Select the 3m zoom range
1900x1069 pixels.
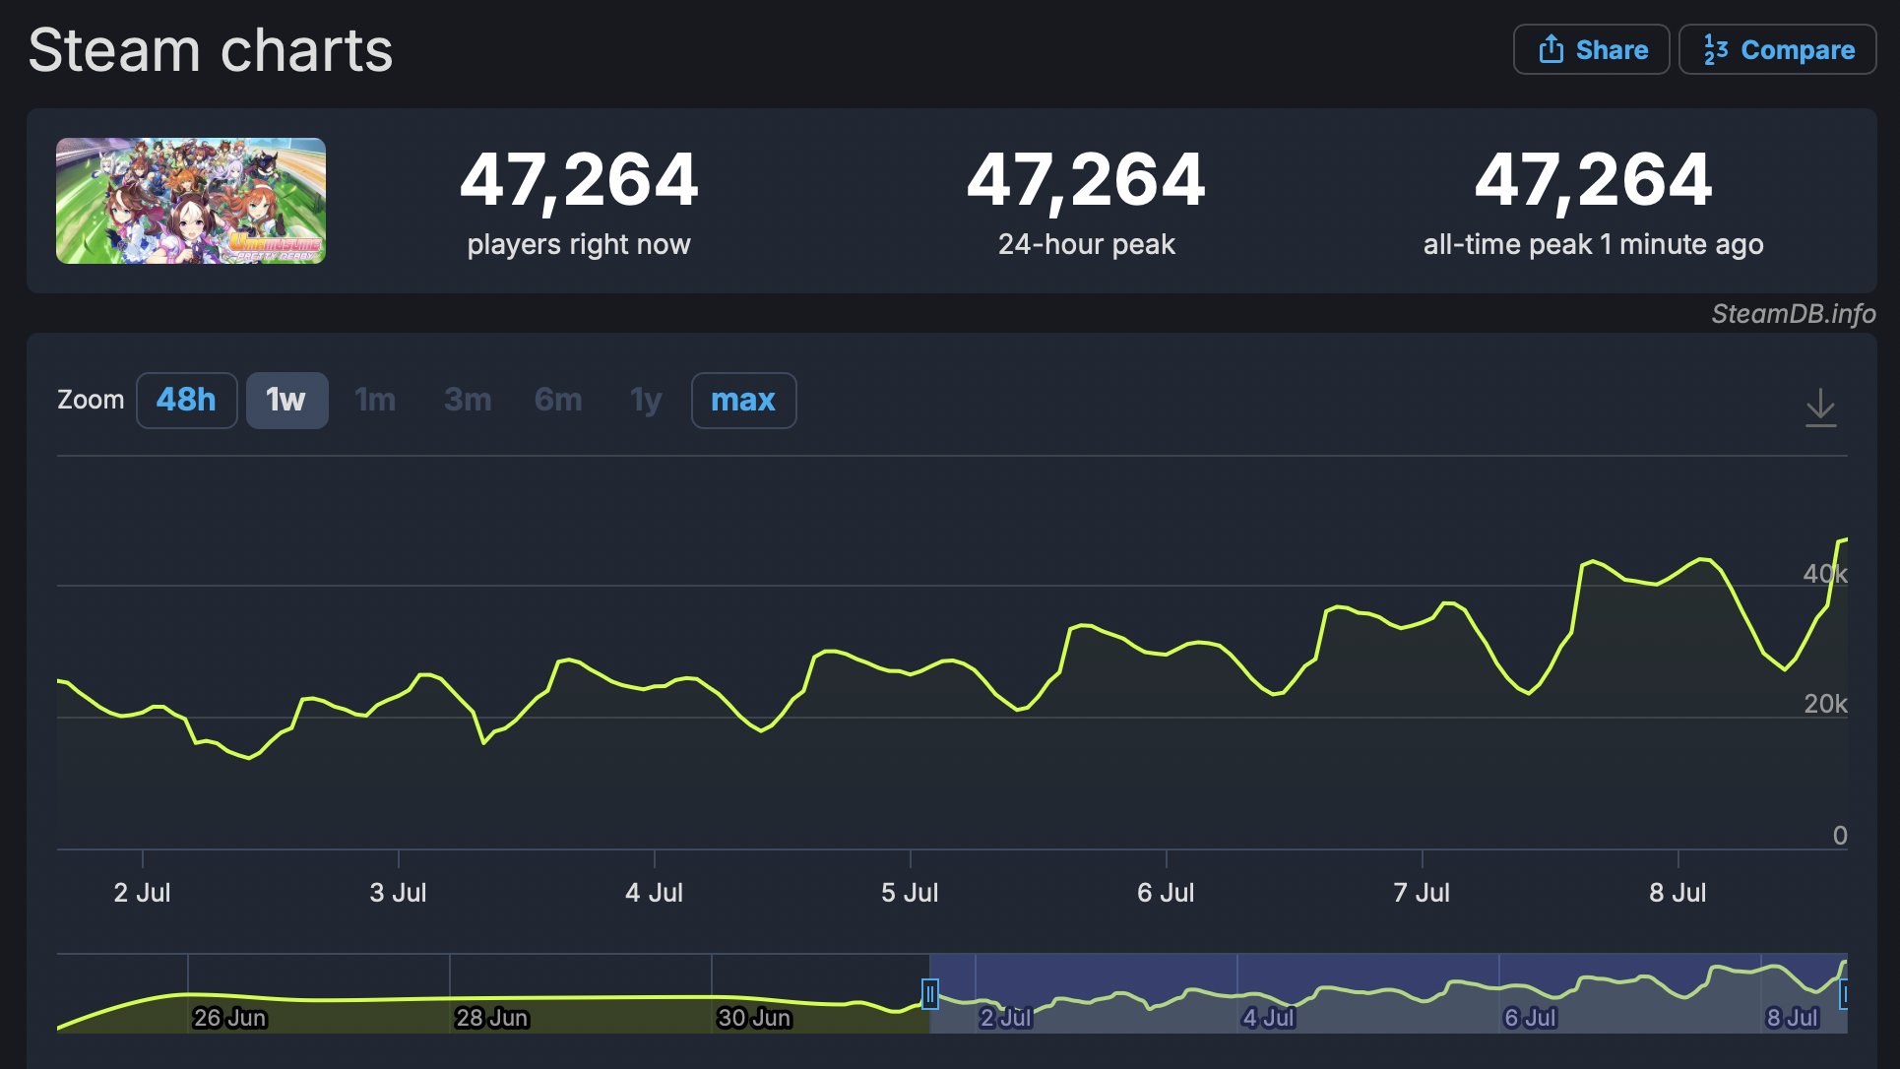tap(468, 401)
